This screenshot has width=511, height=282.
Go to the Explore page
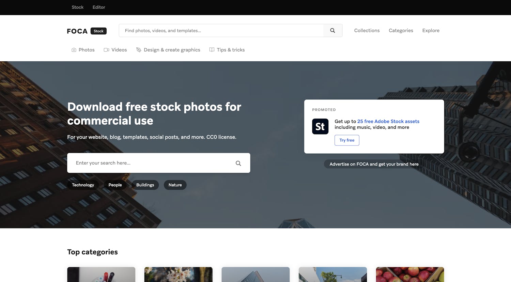(431, 31)
